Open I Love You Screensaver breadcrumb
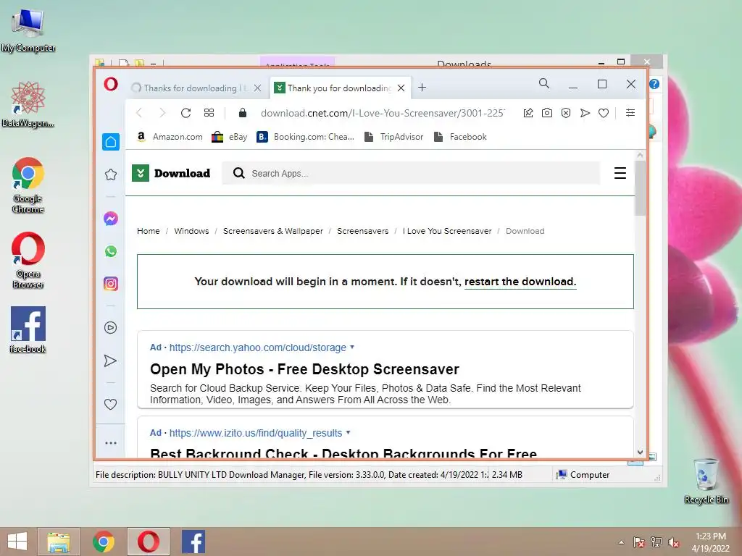The height and width of the screenshot is (556, 742). (x=447, y=231)
